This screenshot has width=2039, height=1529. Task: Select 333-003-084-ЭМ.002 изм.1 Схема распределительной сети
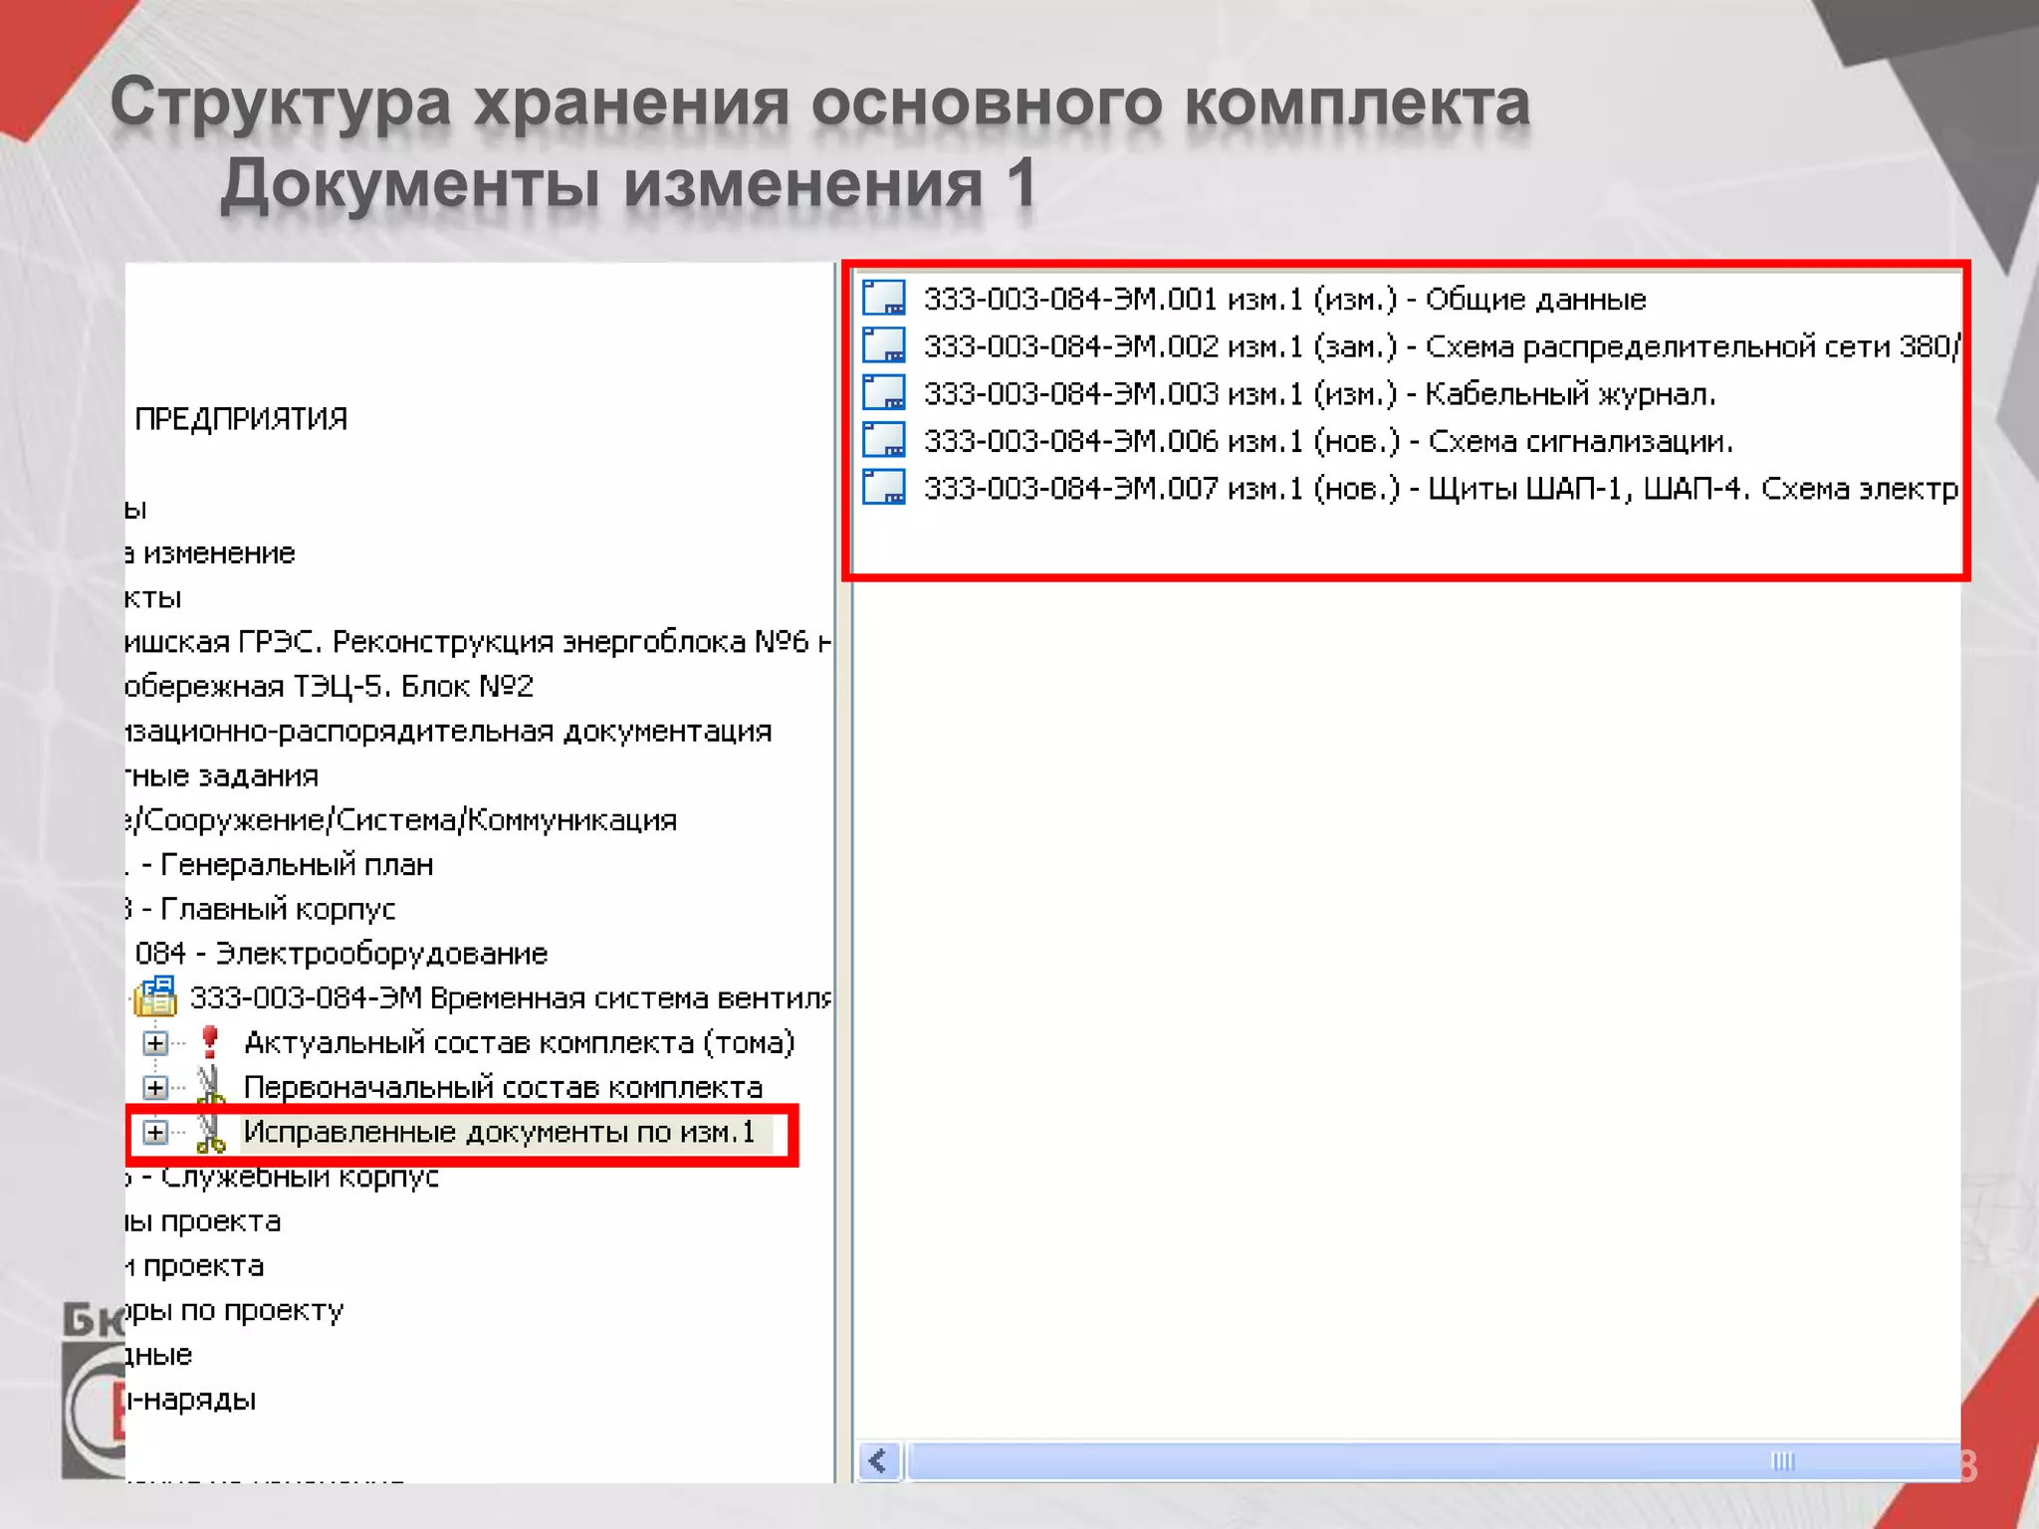(1442, 346)
